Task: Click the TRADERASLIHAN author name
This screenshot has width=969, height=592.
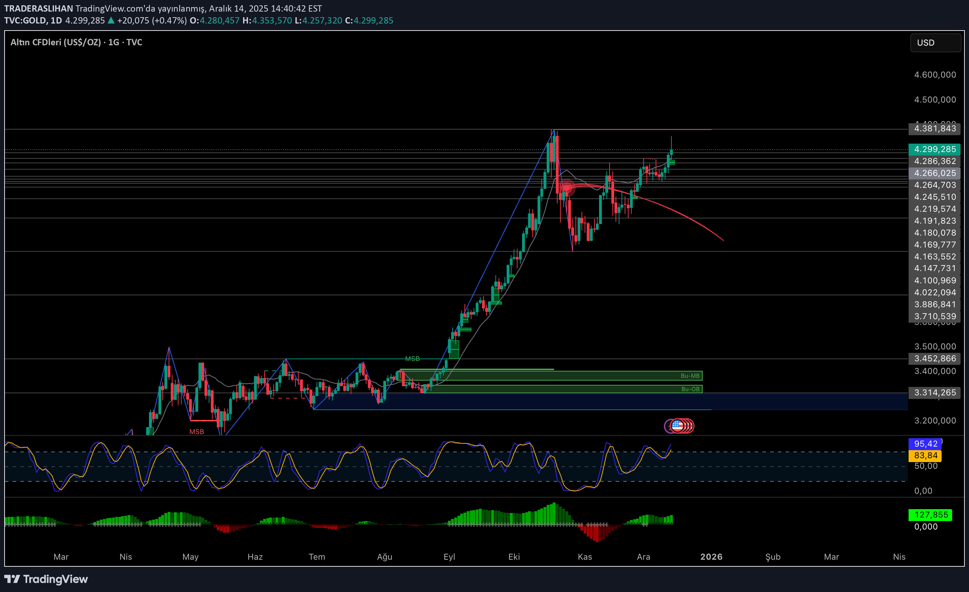Action: pyautogui.click(x=39, y=8)
